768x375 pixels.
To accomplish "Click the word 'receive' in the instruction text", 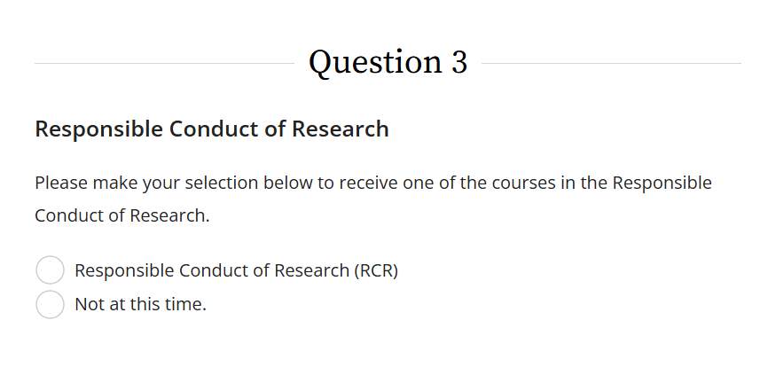I will (x=368, y=184).
